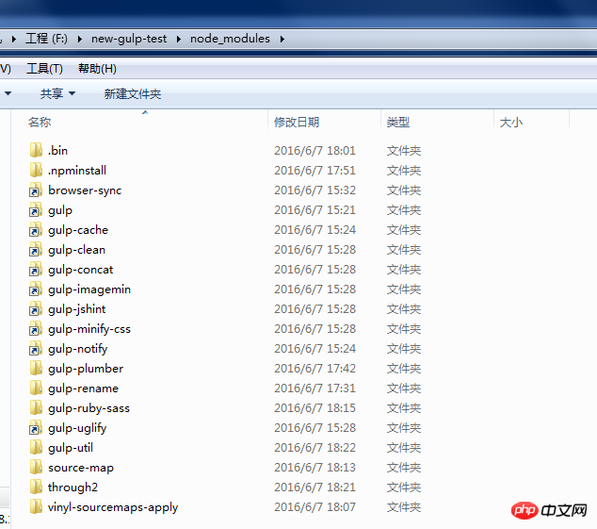Screen dimensions: 597x529
Task: Select the gulp-jshint name text
Action: [77, 309]
